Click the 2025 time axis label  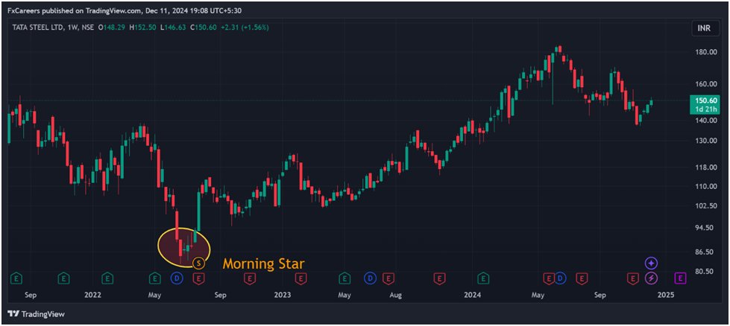pos(666,295)
